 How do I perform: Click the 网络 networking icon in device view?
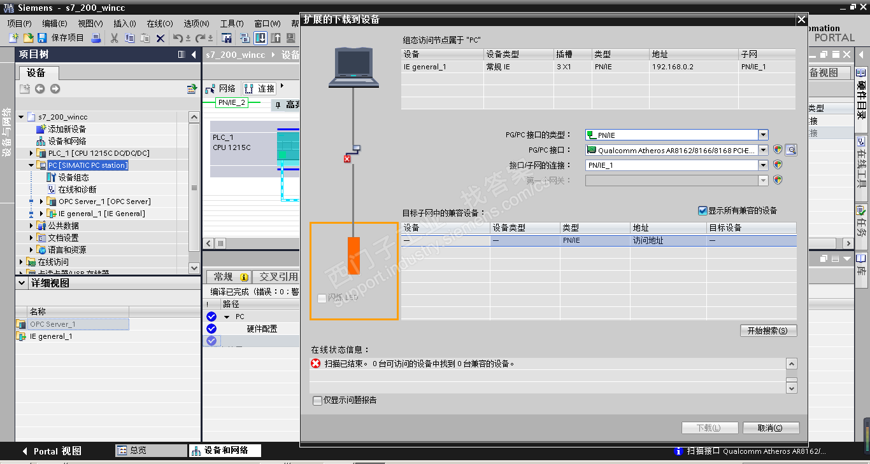point(220,88)
